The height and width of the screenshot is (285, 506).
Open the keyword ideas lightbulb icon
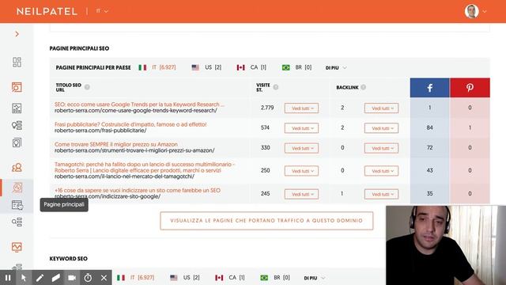pos(17,125)
